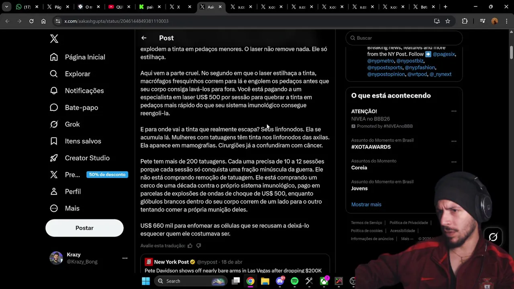Open New York Post quoted tweet author
The width and height of the screenshot is (514, 289).
click(x=171, y=262)
